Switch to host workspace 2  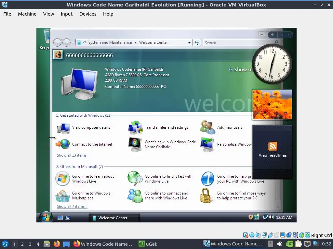22,244
